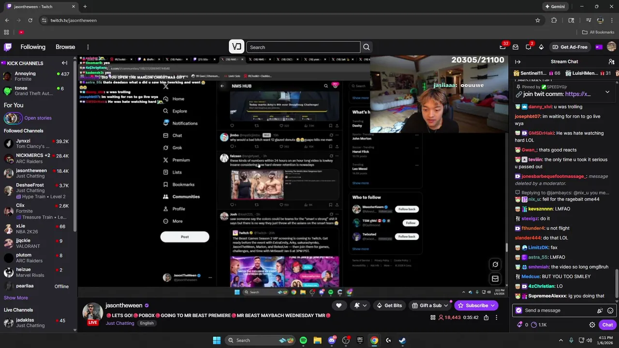This screenshot has width=619, height=348.
Task: Click the jasontheween streamer avatar
Action: tap(92, 312)
